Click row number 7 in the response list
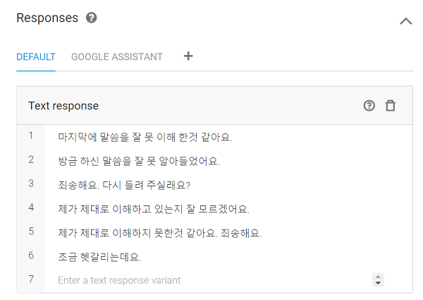Image resolution: width=423 pixels, height=300 pixels. coord(31,279)
